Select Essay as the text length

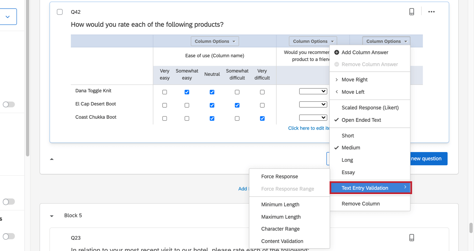[348, 172]
